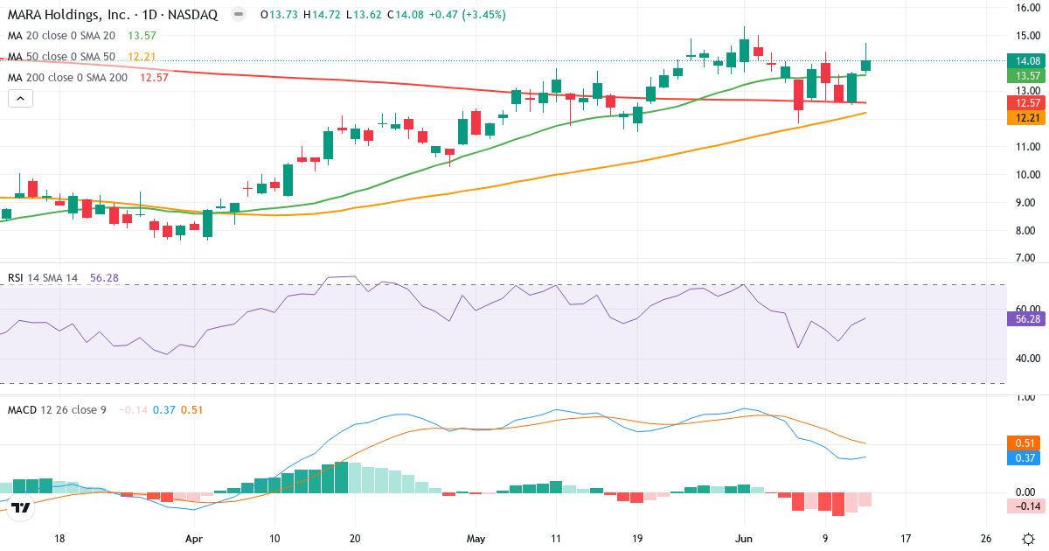
Task: Click the 14.08 current price label
Action: tap(1028, 61)
